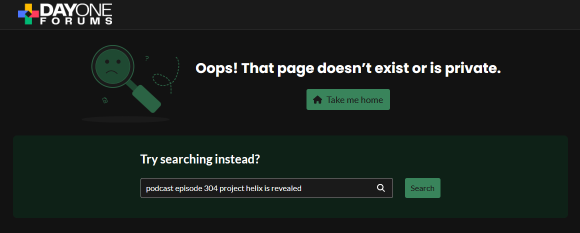Click the Try searching instead heading
Image resolution: width=580 pixels, height=233 pixels.
pos(200,159)
